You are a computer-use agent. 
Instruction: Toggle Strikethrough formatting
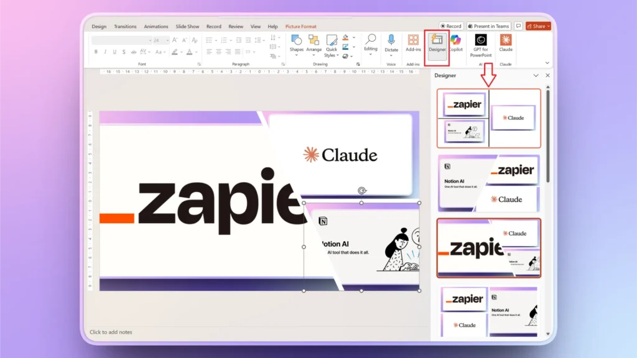[133, 52]
